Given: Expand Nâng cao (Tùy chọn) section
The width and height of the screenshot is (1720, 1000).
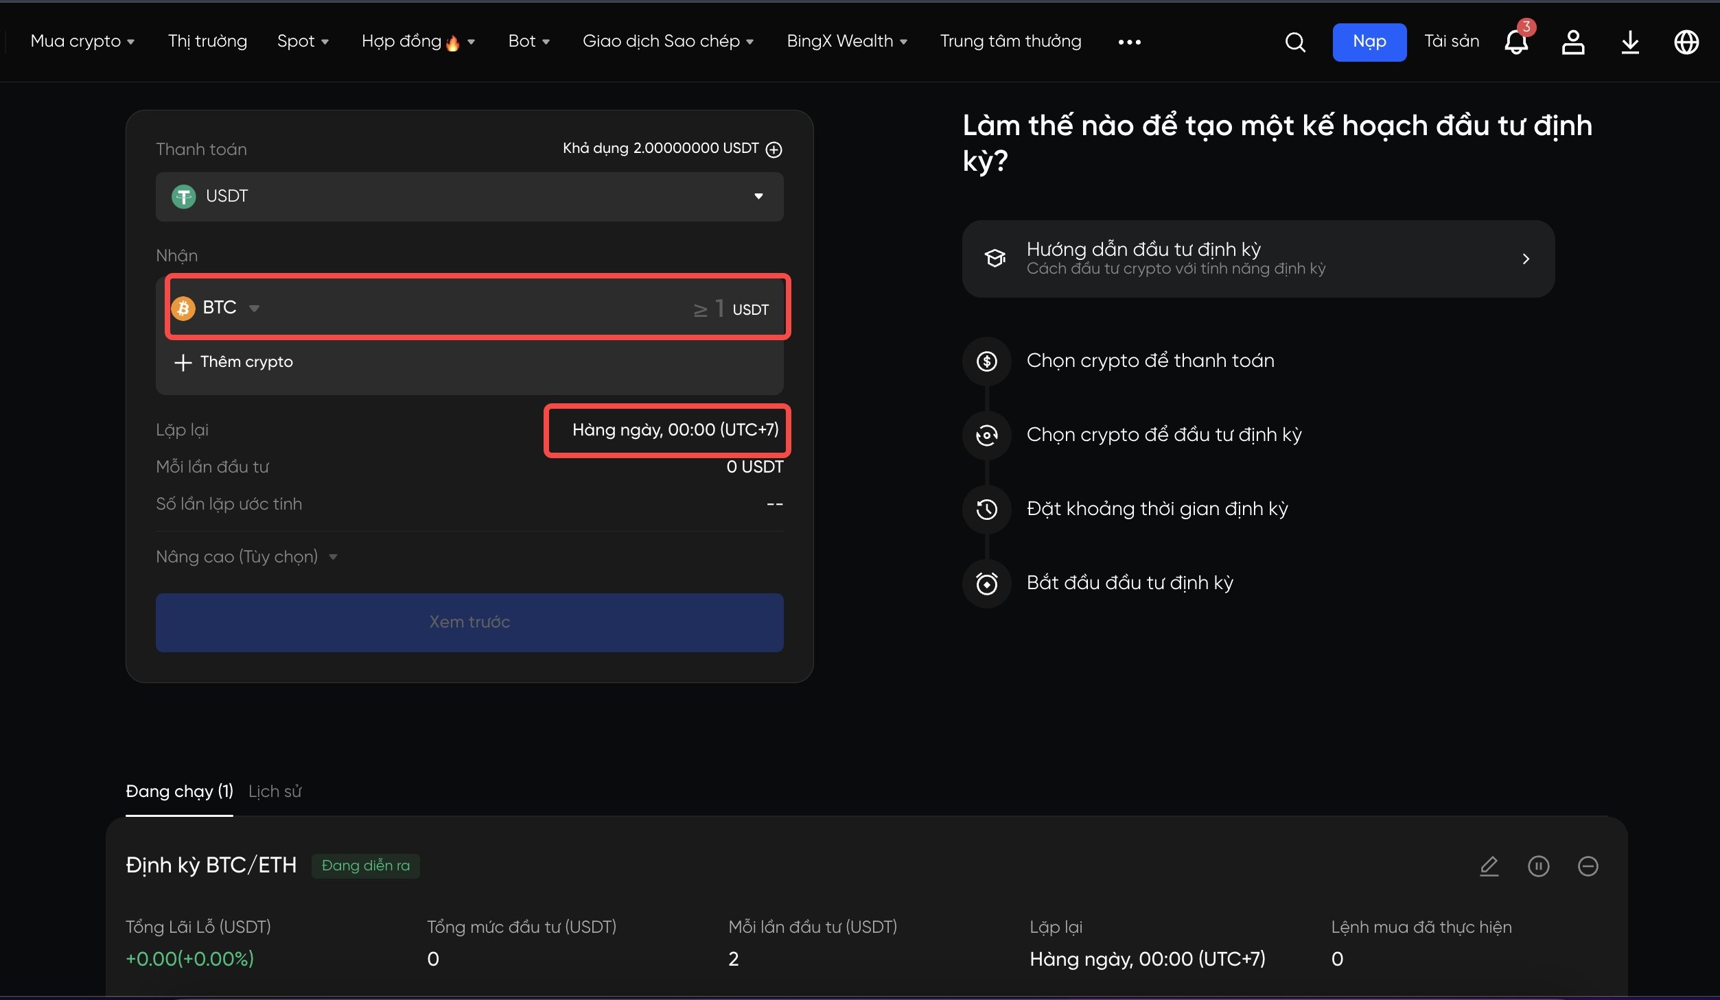Looking at the screenshot, I should [x=246, y=556].
